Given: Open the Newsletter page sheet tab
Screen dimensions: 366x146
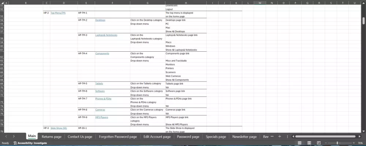Looking at the screenshot, I should point(244,137).
